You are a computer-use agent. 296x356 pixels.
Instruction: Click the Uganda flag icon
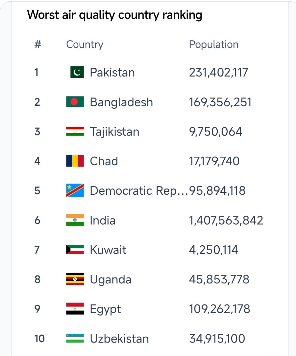coord(75,279)
